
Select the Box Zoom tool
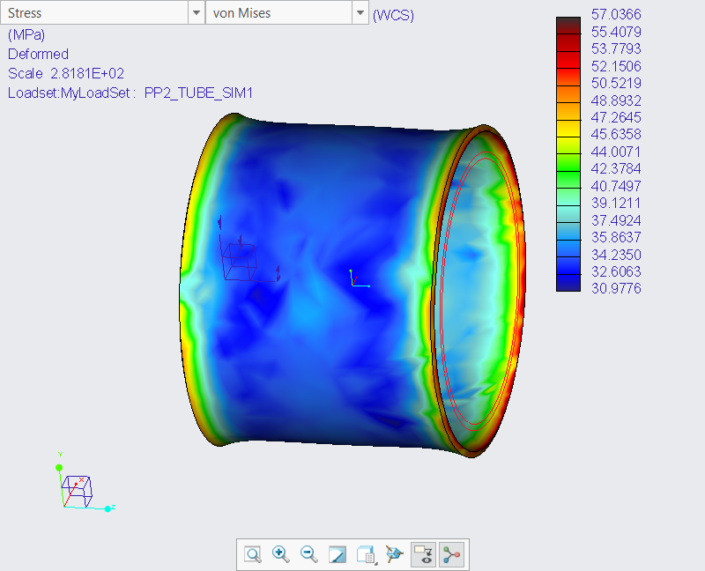(x=252, y=554)
